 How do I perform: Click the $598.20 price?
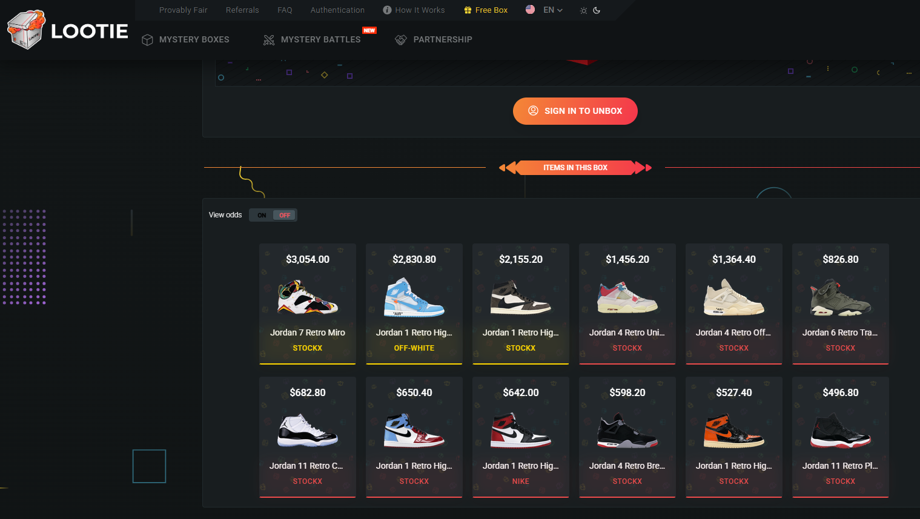coord(627,392)
